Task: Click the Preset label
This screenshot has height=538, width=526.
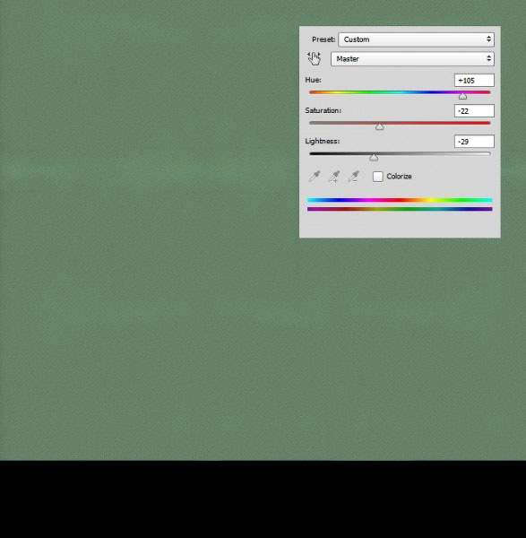Action: pyautogui.click(x=323, y=39)
